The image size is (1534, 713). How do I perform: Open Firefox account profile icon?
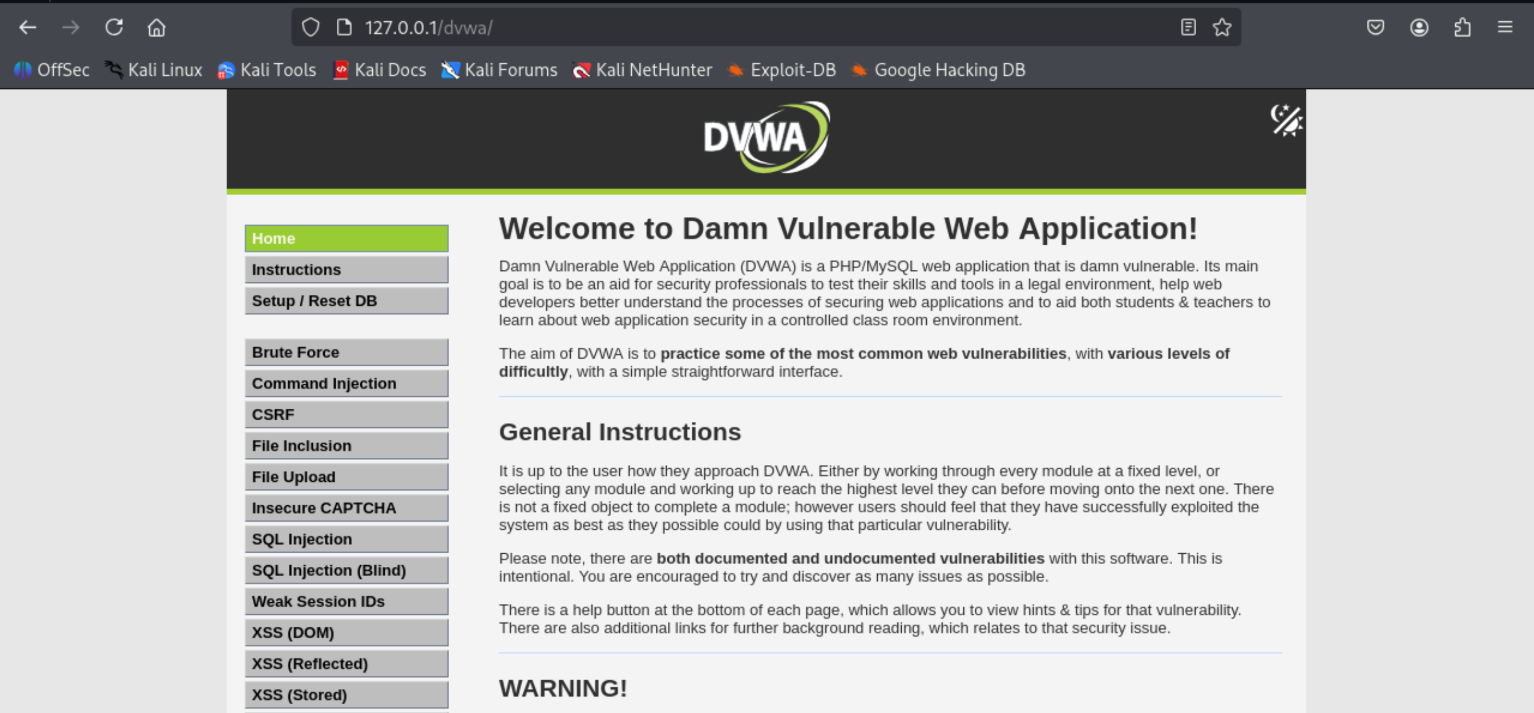[x=1419, y=27]
